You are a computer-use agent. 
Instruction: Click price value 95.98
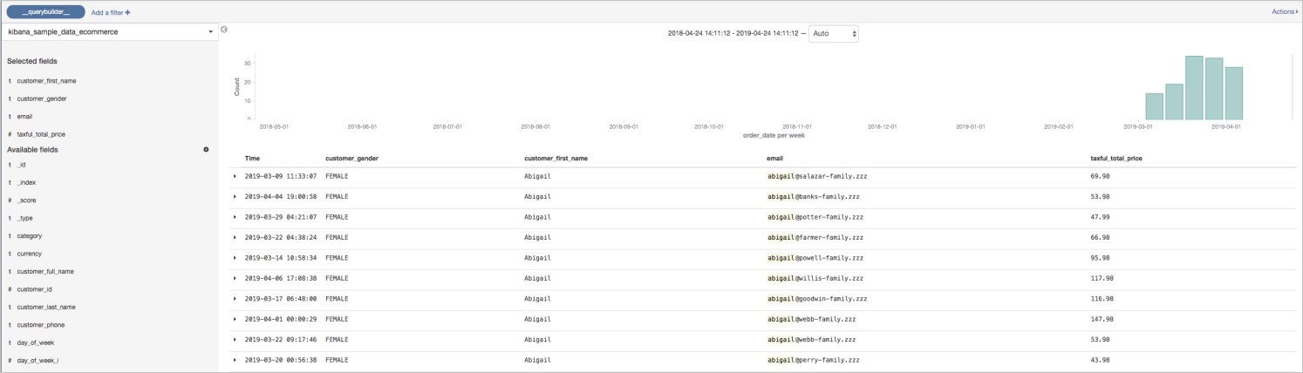(x=1100, y=258)
